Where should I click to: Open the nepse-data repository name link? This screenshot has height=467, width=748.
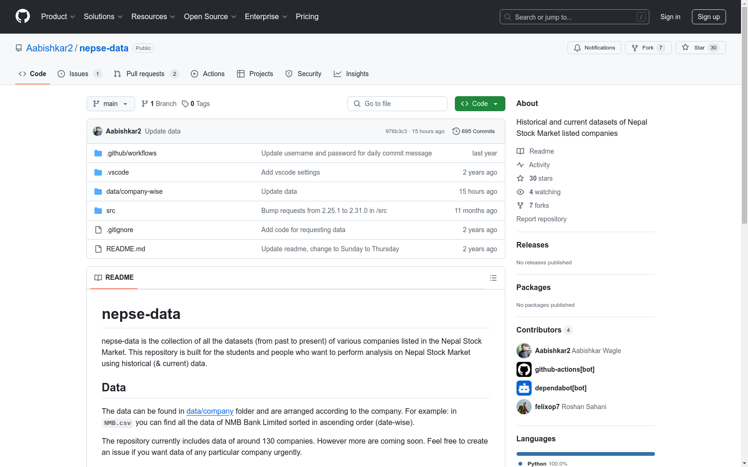[x=104, y=48]
